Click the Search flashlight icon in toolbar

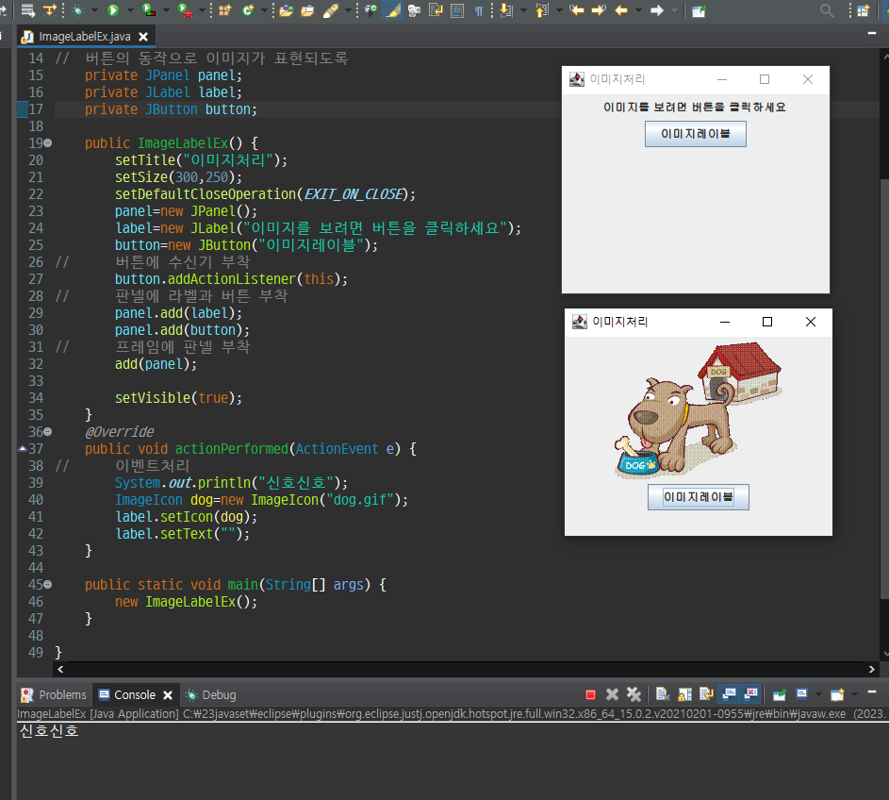click(331, 10)
